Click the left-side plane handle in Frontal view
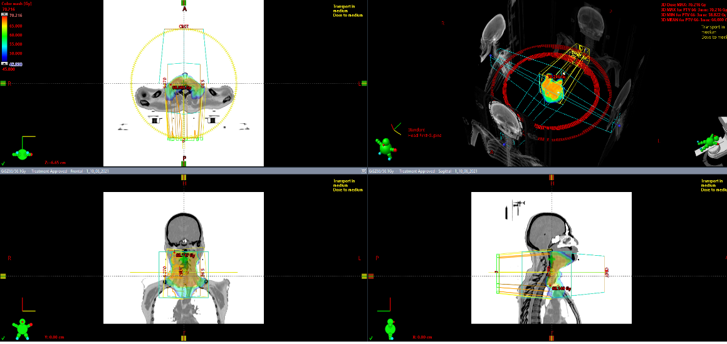727x344 pixels. coord(364,276)
